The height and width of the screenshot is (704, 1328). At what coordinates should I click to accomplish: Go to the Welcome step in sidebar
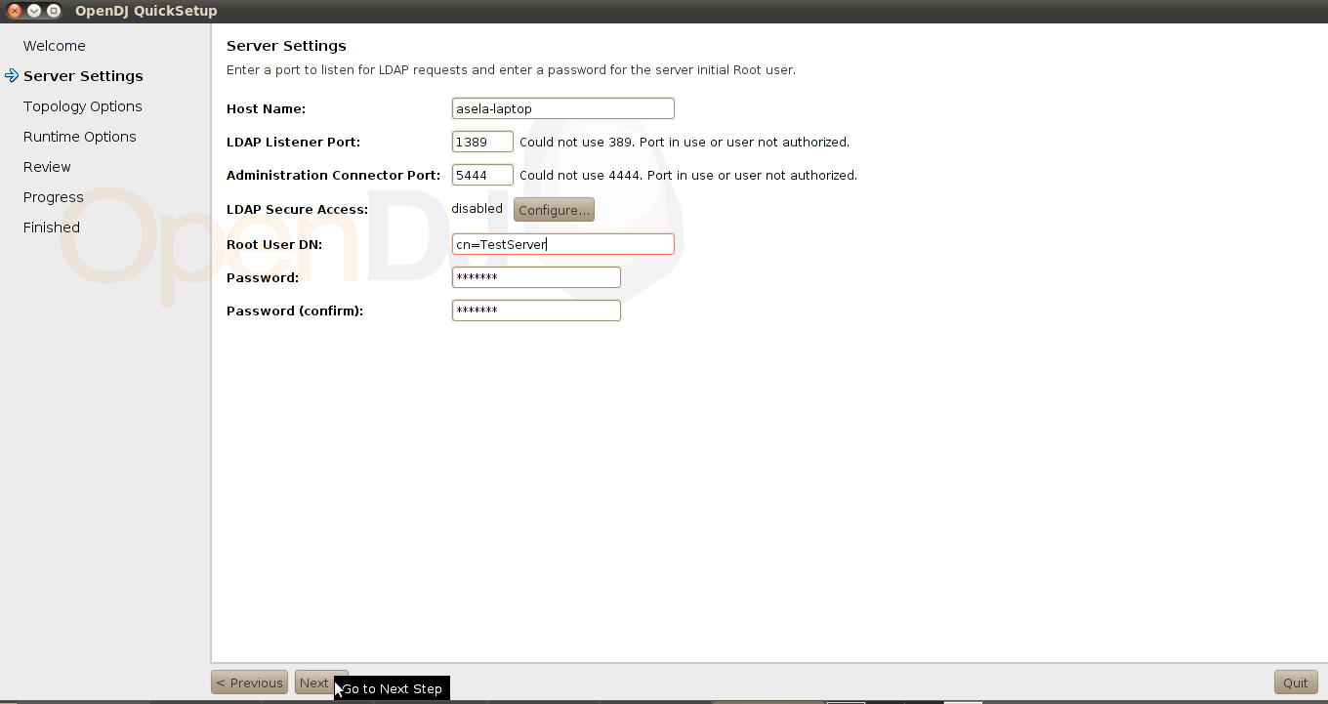coord(55,46)
